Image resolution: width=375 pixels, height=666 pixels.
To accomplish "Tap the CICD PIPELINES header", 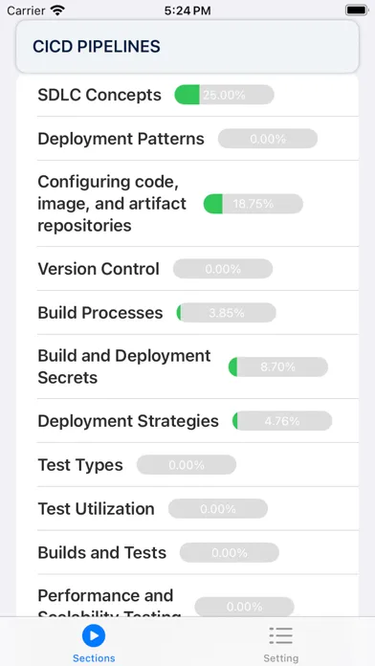I will coord(187,47).
